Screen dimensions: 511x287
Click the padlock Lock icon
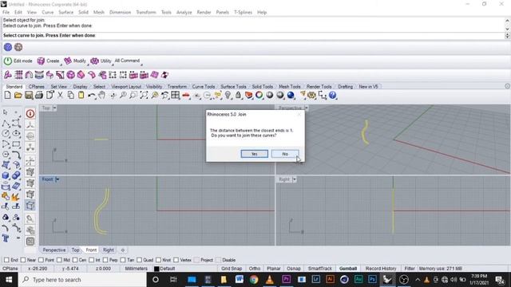pyautogui.click(x=238, y=96)
